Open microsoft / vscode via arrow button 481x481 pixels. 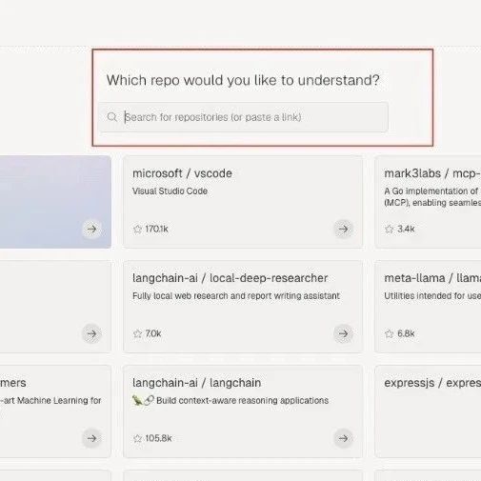pos(343,229)
